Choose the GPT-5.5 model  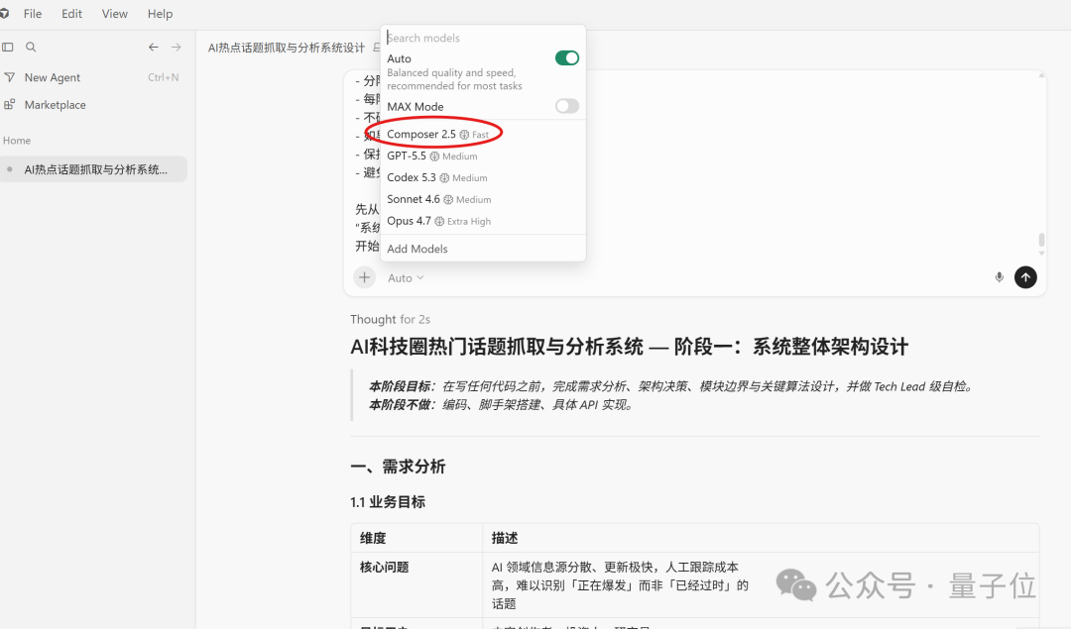[483, 157]
